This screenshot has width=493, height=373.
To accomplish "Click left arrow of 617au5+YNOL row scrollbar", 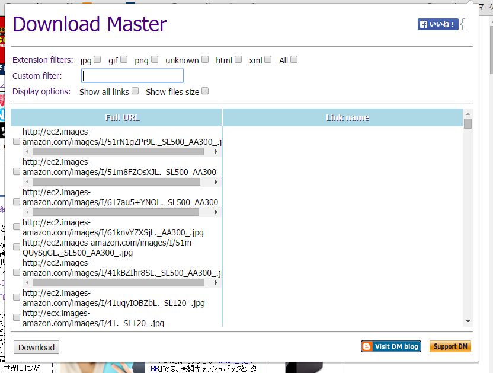I will click(x=27, y=212).
